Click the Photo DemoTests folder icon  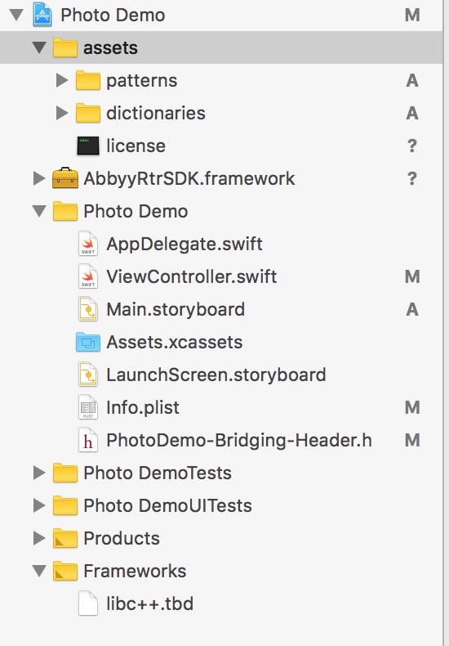pyautogui.click(x=65, y=473)
